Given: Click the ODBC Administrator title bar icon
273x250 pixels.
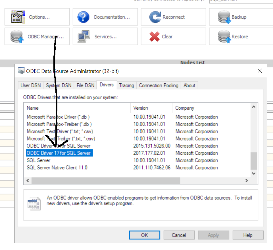Looking at the screenshot, I should click(21, 71).
